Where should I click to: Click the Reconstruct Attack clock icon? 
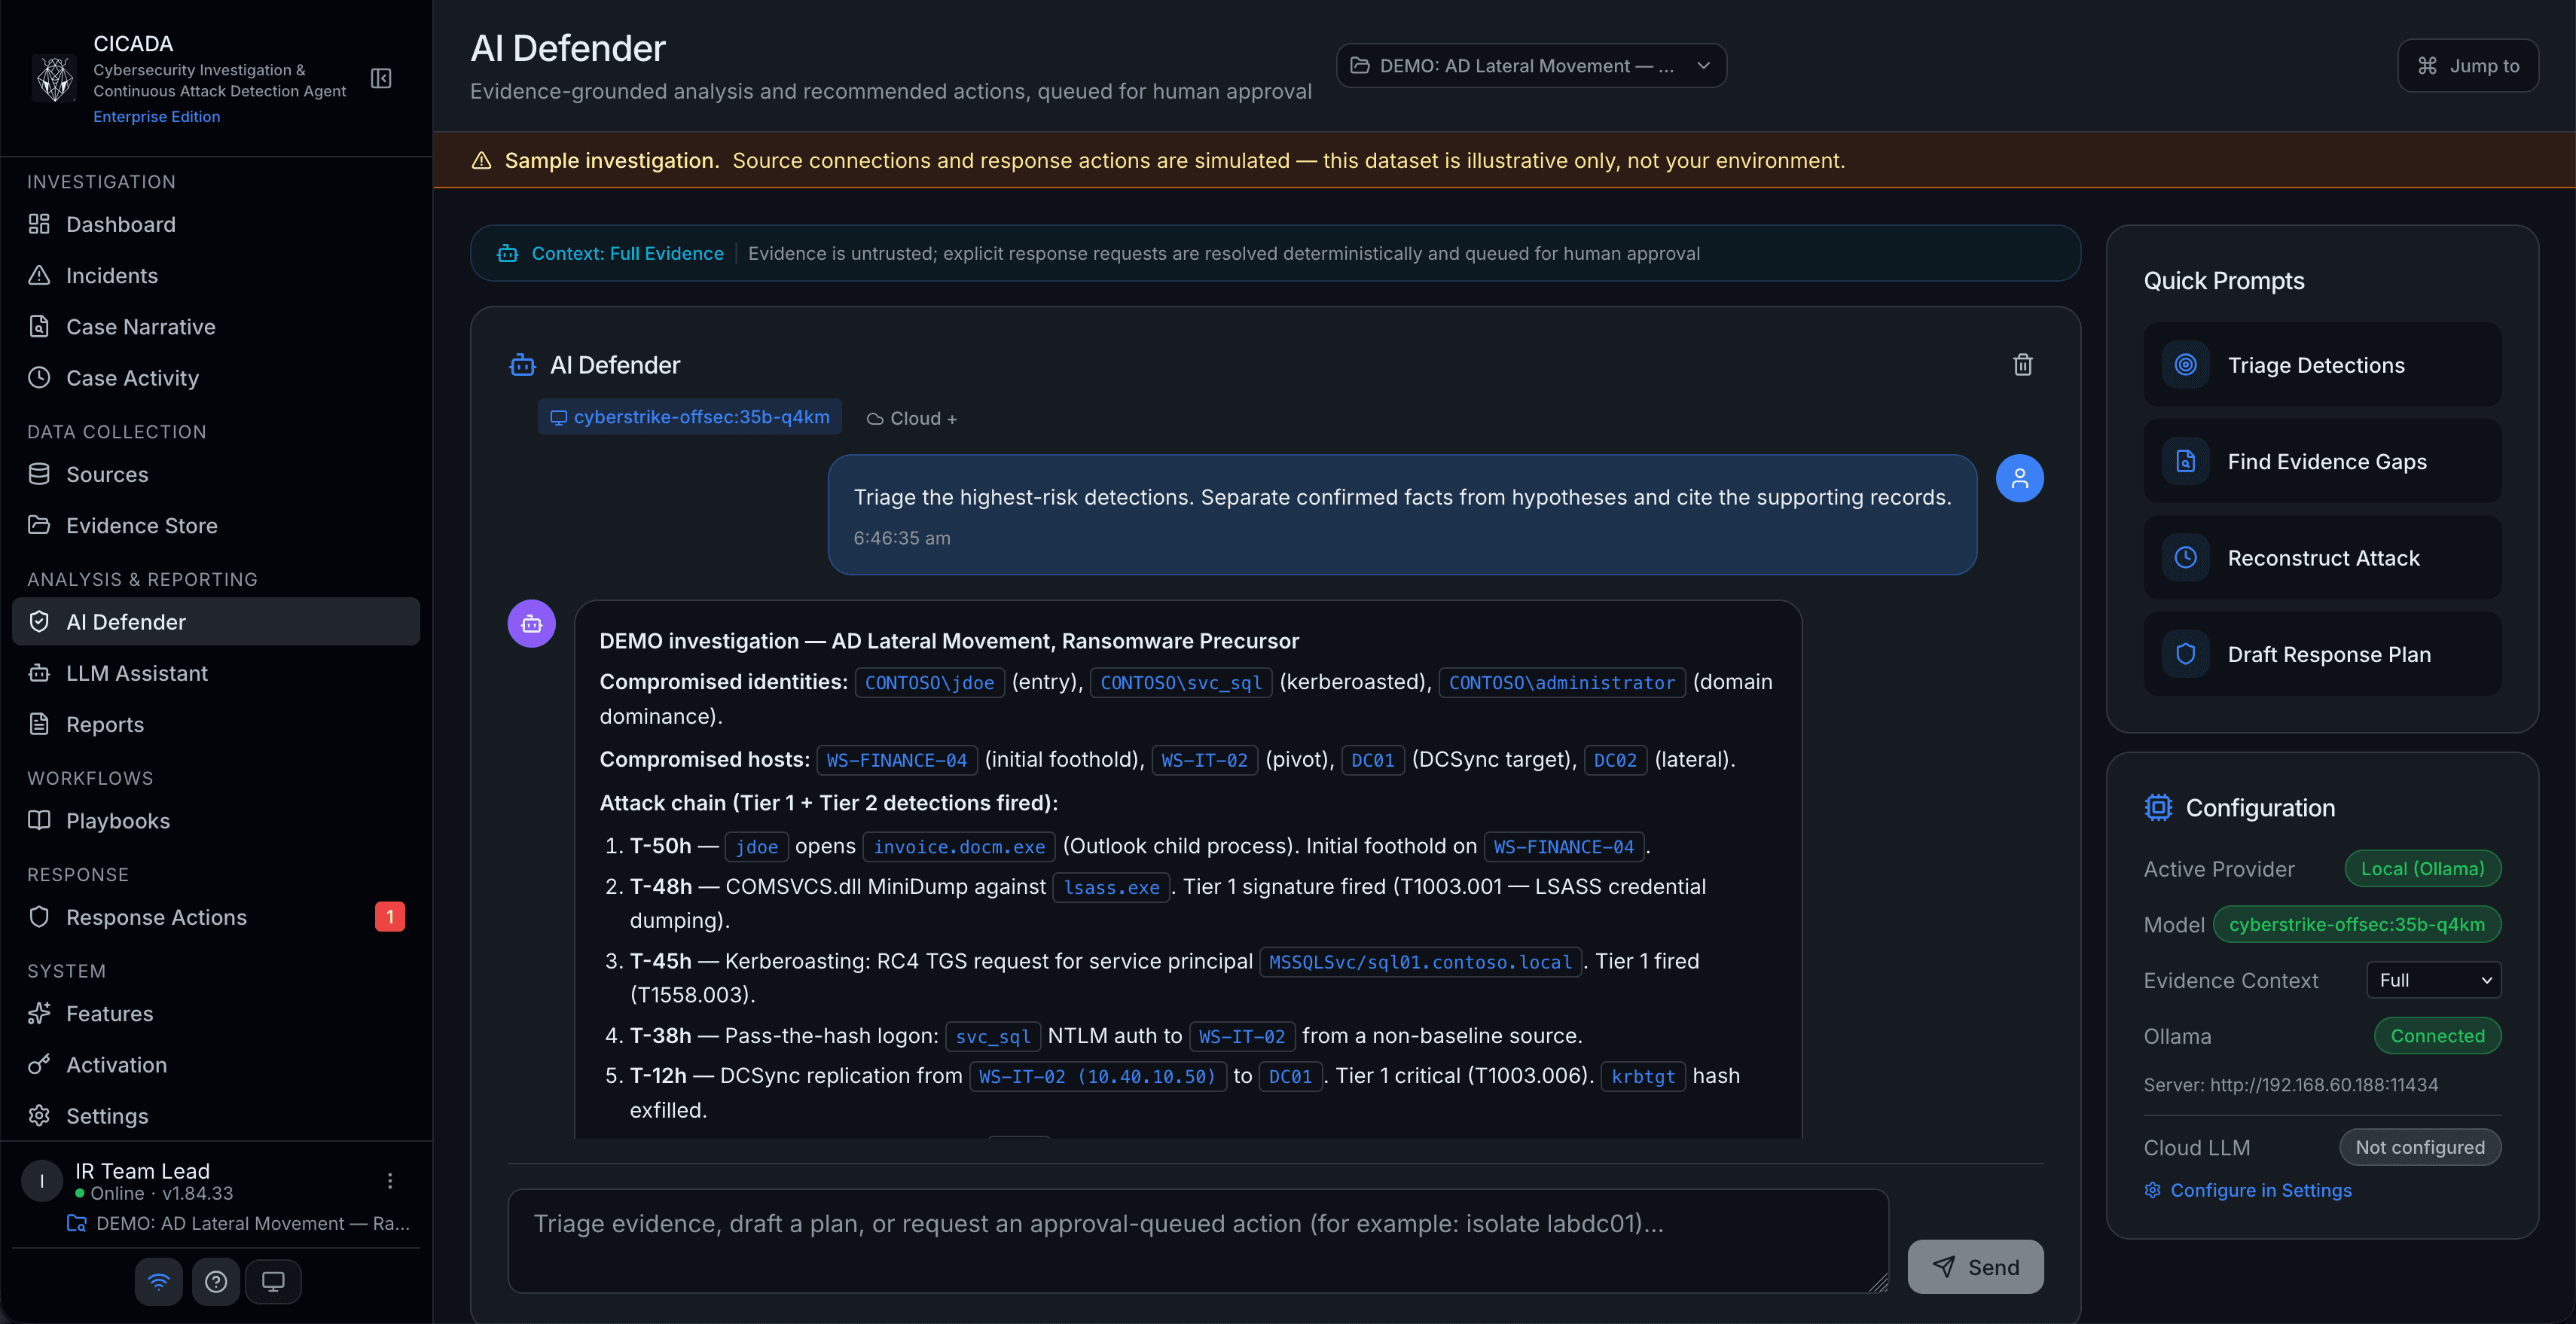point(2185,558)
